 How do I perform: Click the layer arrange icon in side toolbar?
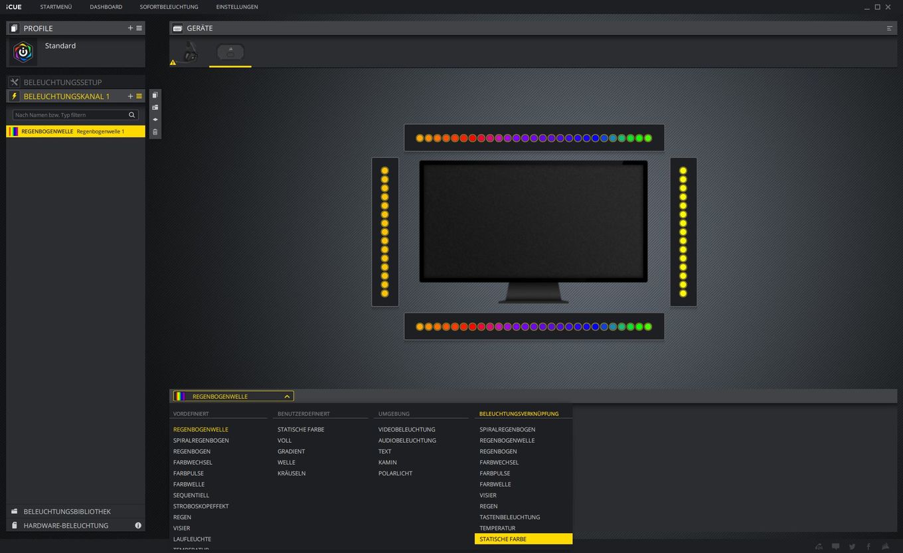pos(155,119)
